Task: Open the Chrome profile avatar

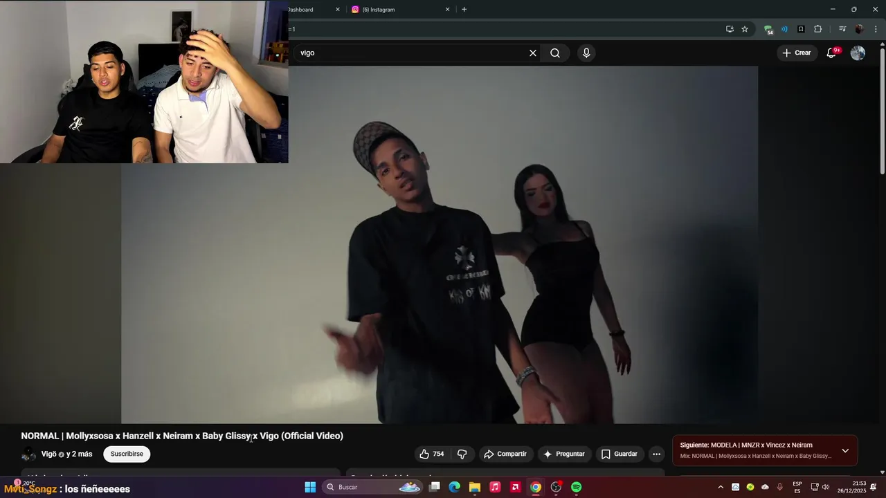Action: coord(859,29)
